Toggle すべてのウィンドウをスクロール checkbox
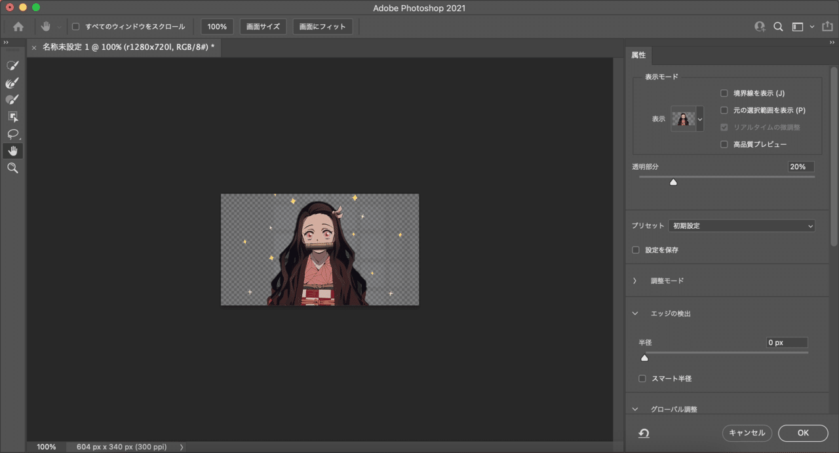 (x=75, y=27)
